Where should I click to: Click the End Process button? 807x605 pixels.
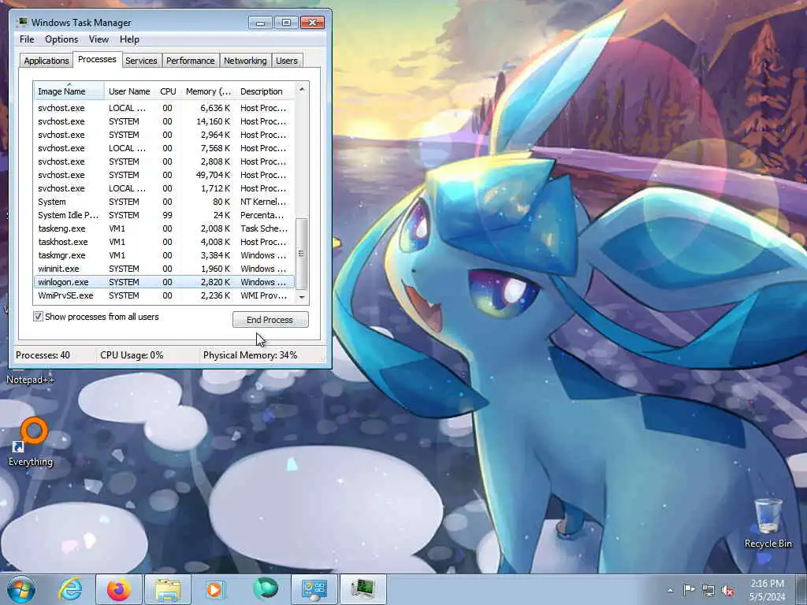[270, 320]
